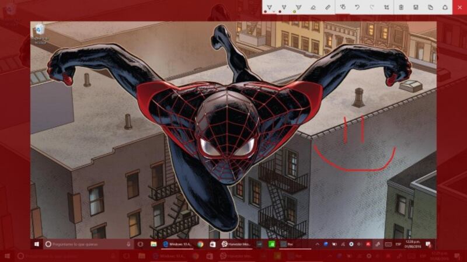The image size is (467, 262).
Task: Click the red color dot under the ballpoint pen
Action: coord(266,11)
